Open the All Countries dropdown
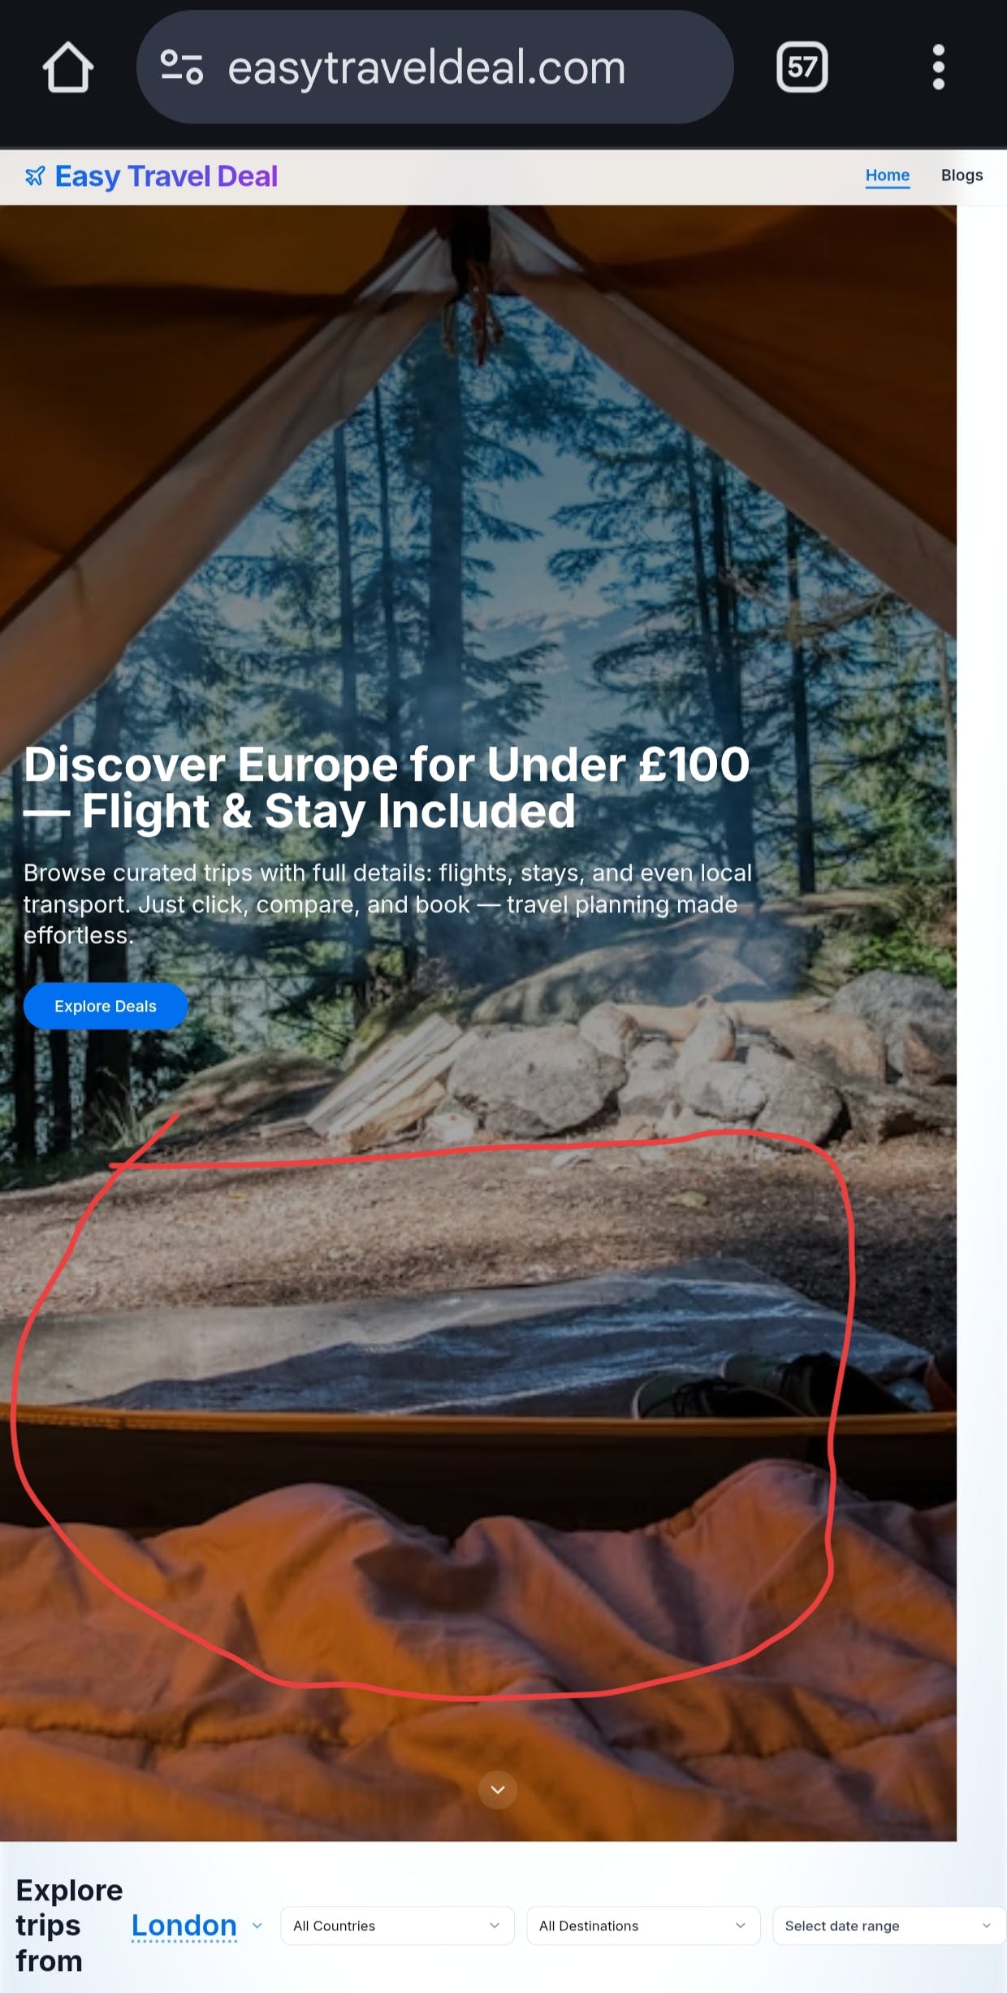 click(x=397, y=1926)
